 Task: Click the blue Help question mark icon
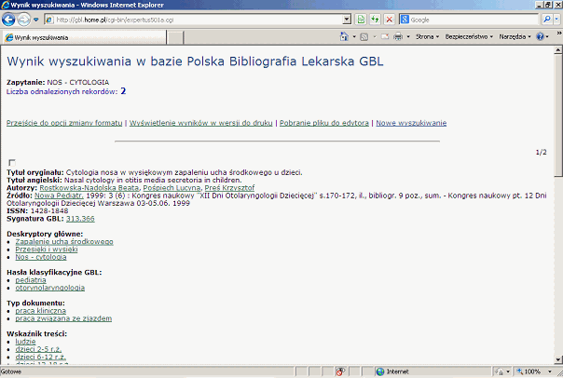[x=540, y=36]
